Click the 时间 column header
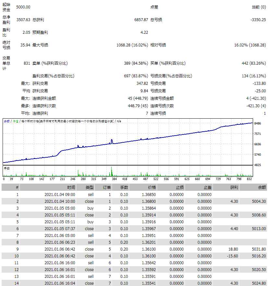 click(71, 188)
